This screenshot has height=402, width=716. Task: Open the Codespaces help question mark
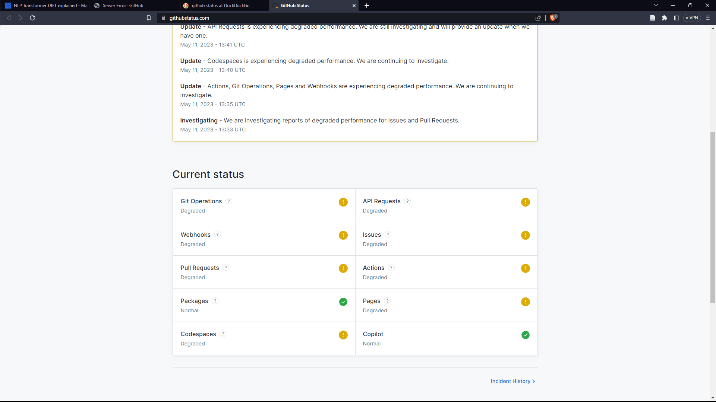(x=223, y=334)
